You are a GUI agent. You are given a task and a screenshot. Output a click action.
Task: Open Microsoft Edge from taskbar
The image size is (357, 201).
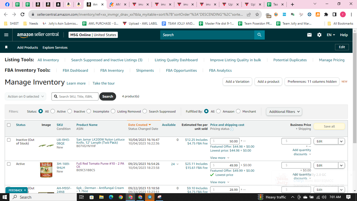tap(111, 197)
